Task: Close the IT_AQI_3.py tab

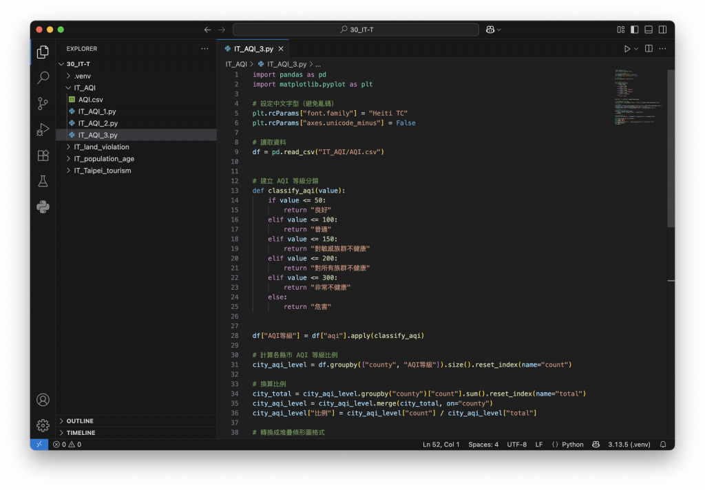Action: click(281, 49)
